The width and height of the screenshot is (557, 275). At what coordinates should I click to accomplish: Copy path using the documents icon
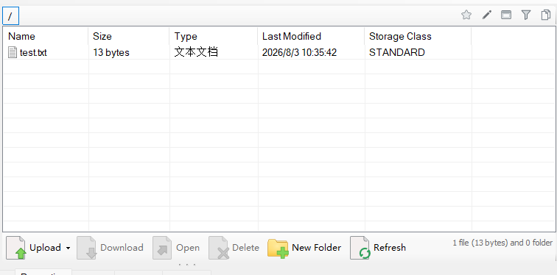pyautogui.click(x=546, y=15)
